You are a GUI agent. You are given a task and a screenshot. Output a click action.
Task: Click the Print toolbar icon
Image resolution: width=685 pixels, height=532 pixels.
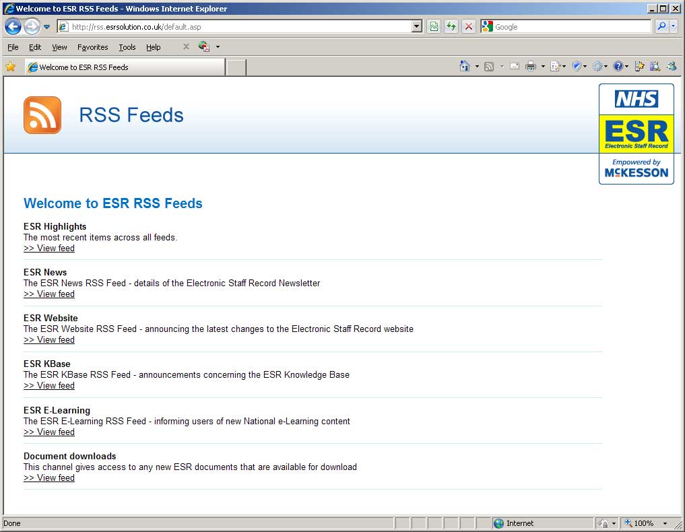(x=531, y=67)
